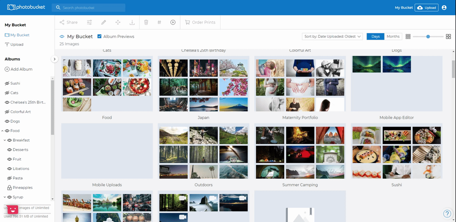Open the campfire thumbnail in Maternity Portfolio
456x222 pixels.
300,135
